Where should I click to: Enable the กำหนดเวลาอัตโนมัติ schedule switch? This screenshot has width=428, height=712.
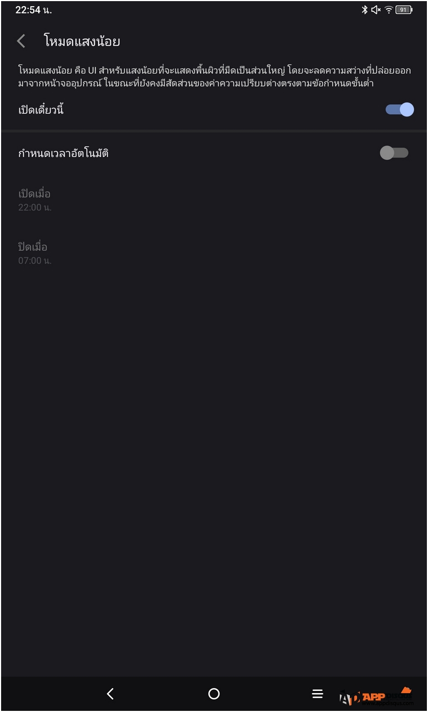click(x=394, y=152)
